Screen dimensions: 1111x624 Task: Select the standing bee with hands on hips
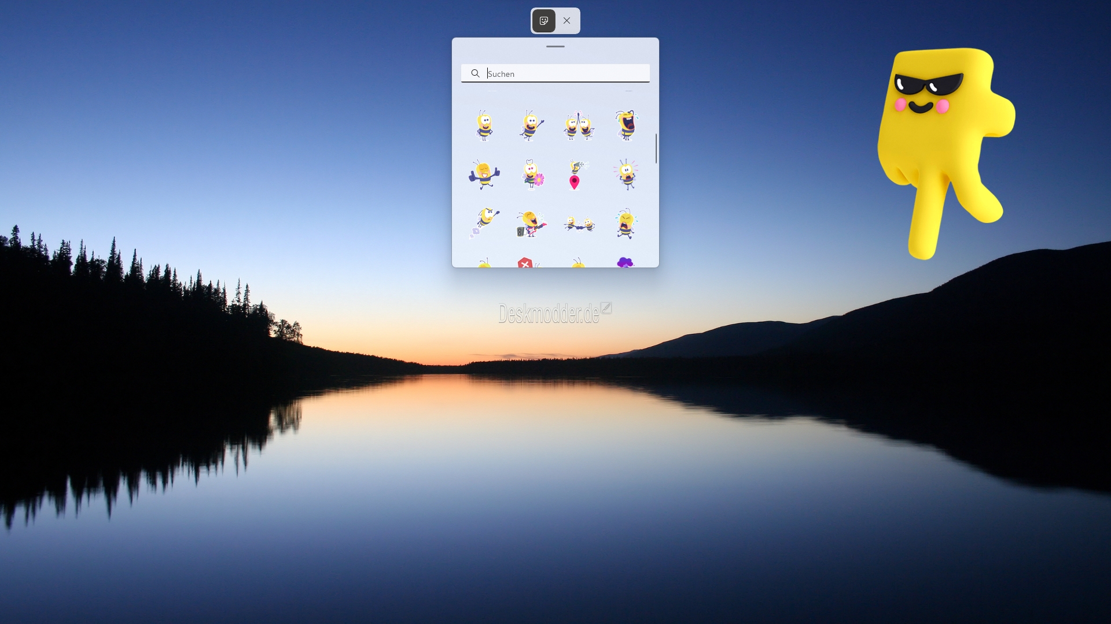coord(484,125)
